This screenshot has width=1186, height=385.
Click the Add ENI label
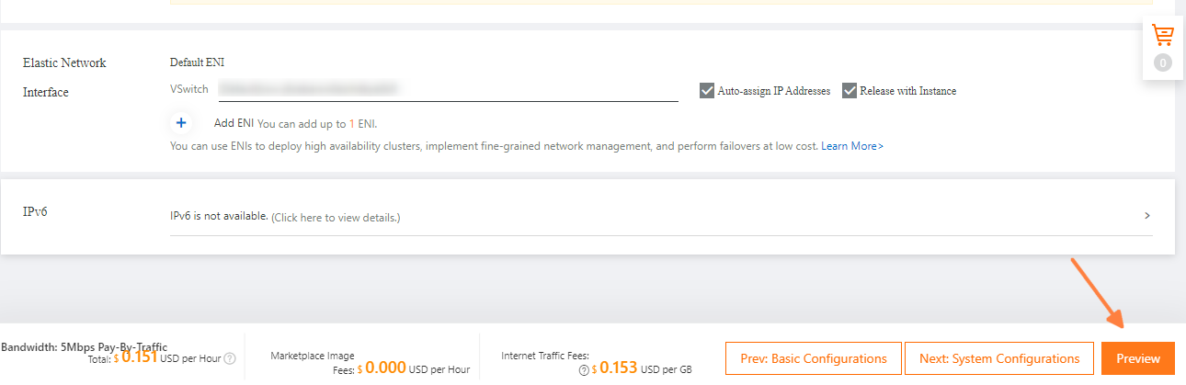(234, 123)
